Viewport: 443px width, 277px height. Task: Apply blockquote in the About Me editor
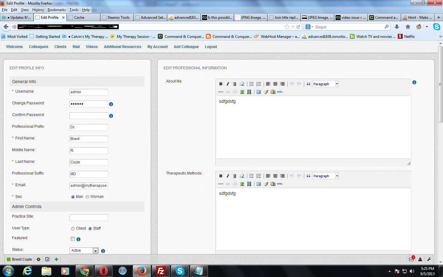(x=308, y=84)
